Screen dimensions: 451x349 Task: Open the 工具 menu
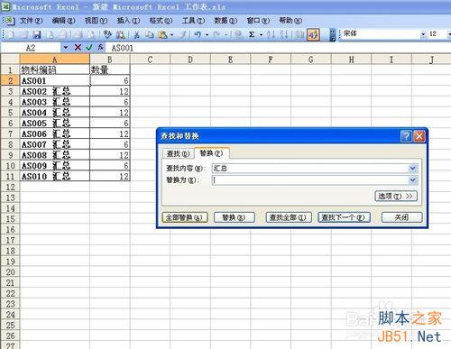pyautogui.click(x=193, y=21)
